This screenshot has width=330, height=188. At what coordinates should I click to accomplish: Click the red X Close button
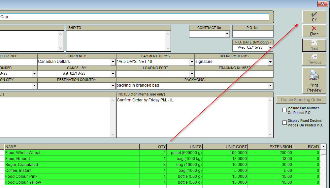tap(314, 31)
